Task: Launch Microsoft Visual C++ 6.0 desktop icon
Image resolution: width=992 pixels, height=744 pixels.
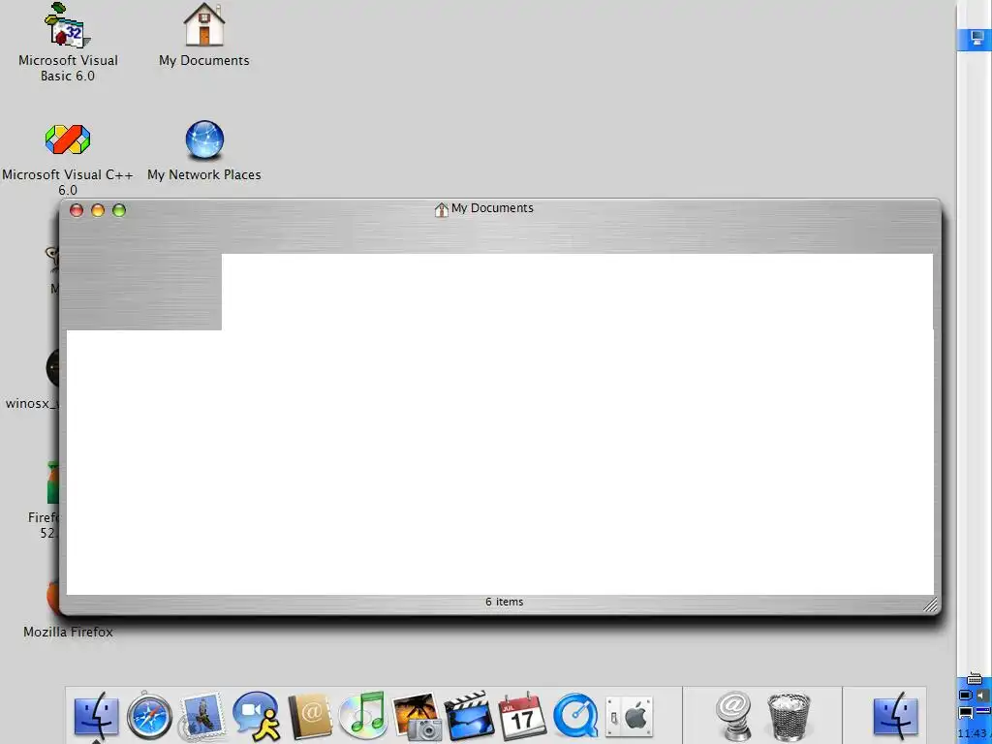Action: coord(68,139)
